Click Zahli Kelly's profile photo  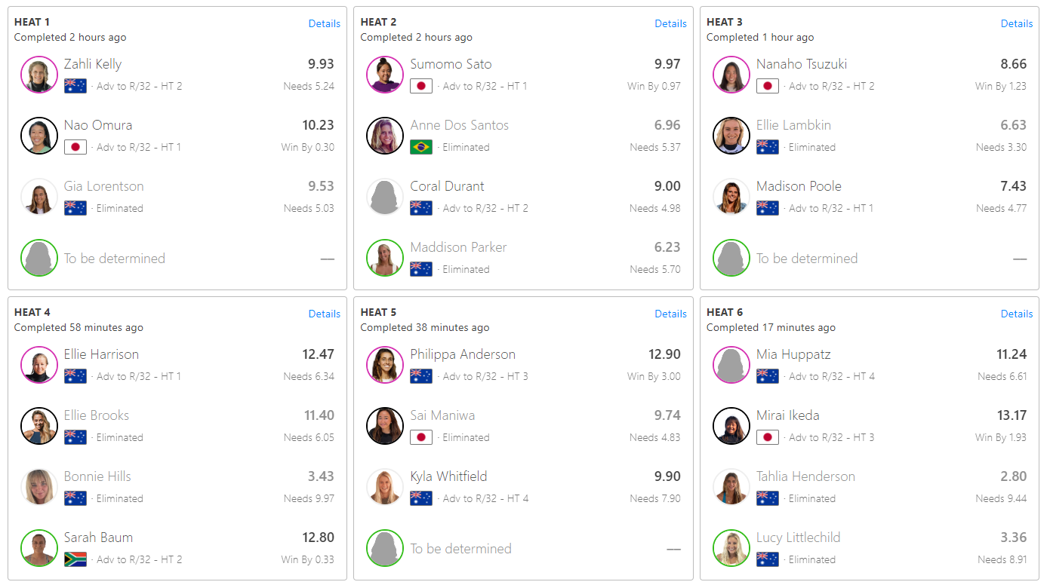(x=39, y=75)
